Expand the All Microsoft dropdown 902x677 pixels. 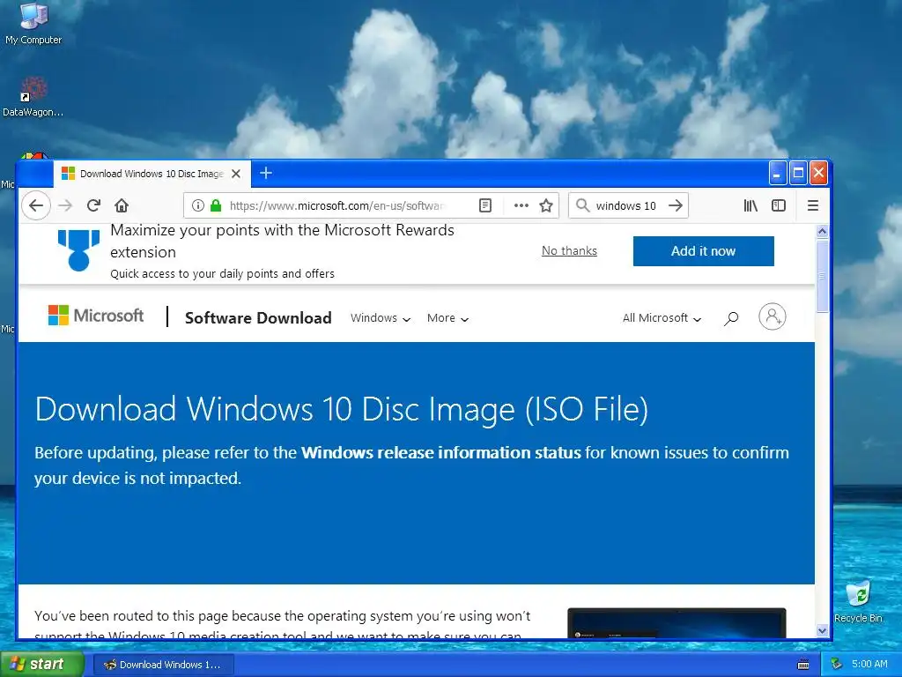(662, 317)
